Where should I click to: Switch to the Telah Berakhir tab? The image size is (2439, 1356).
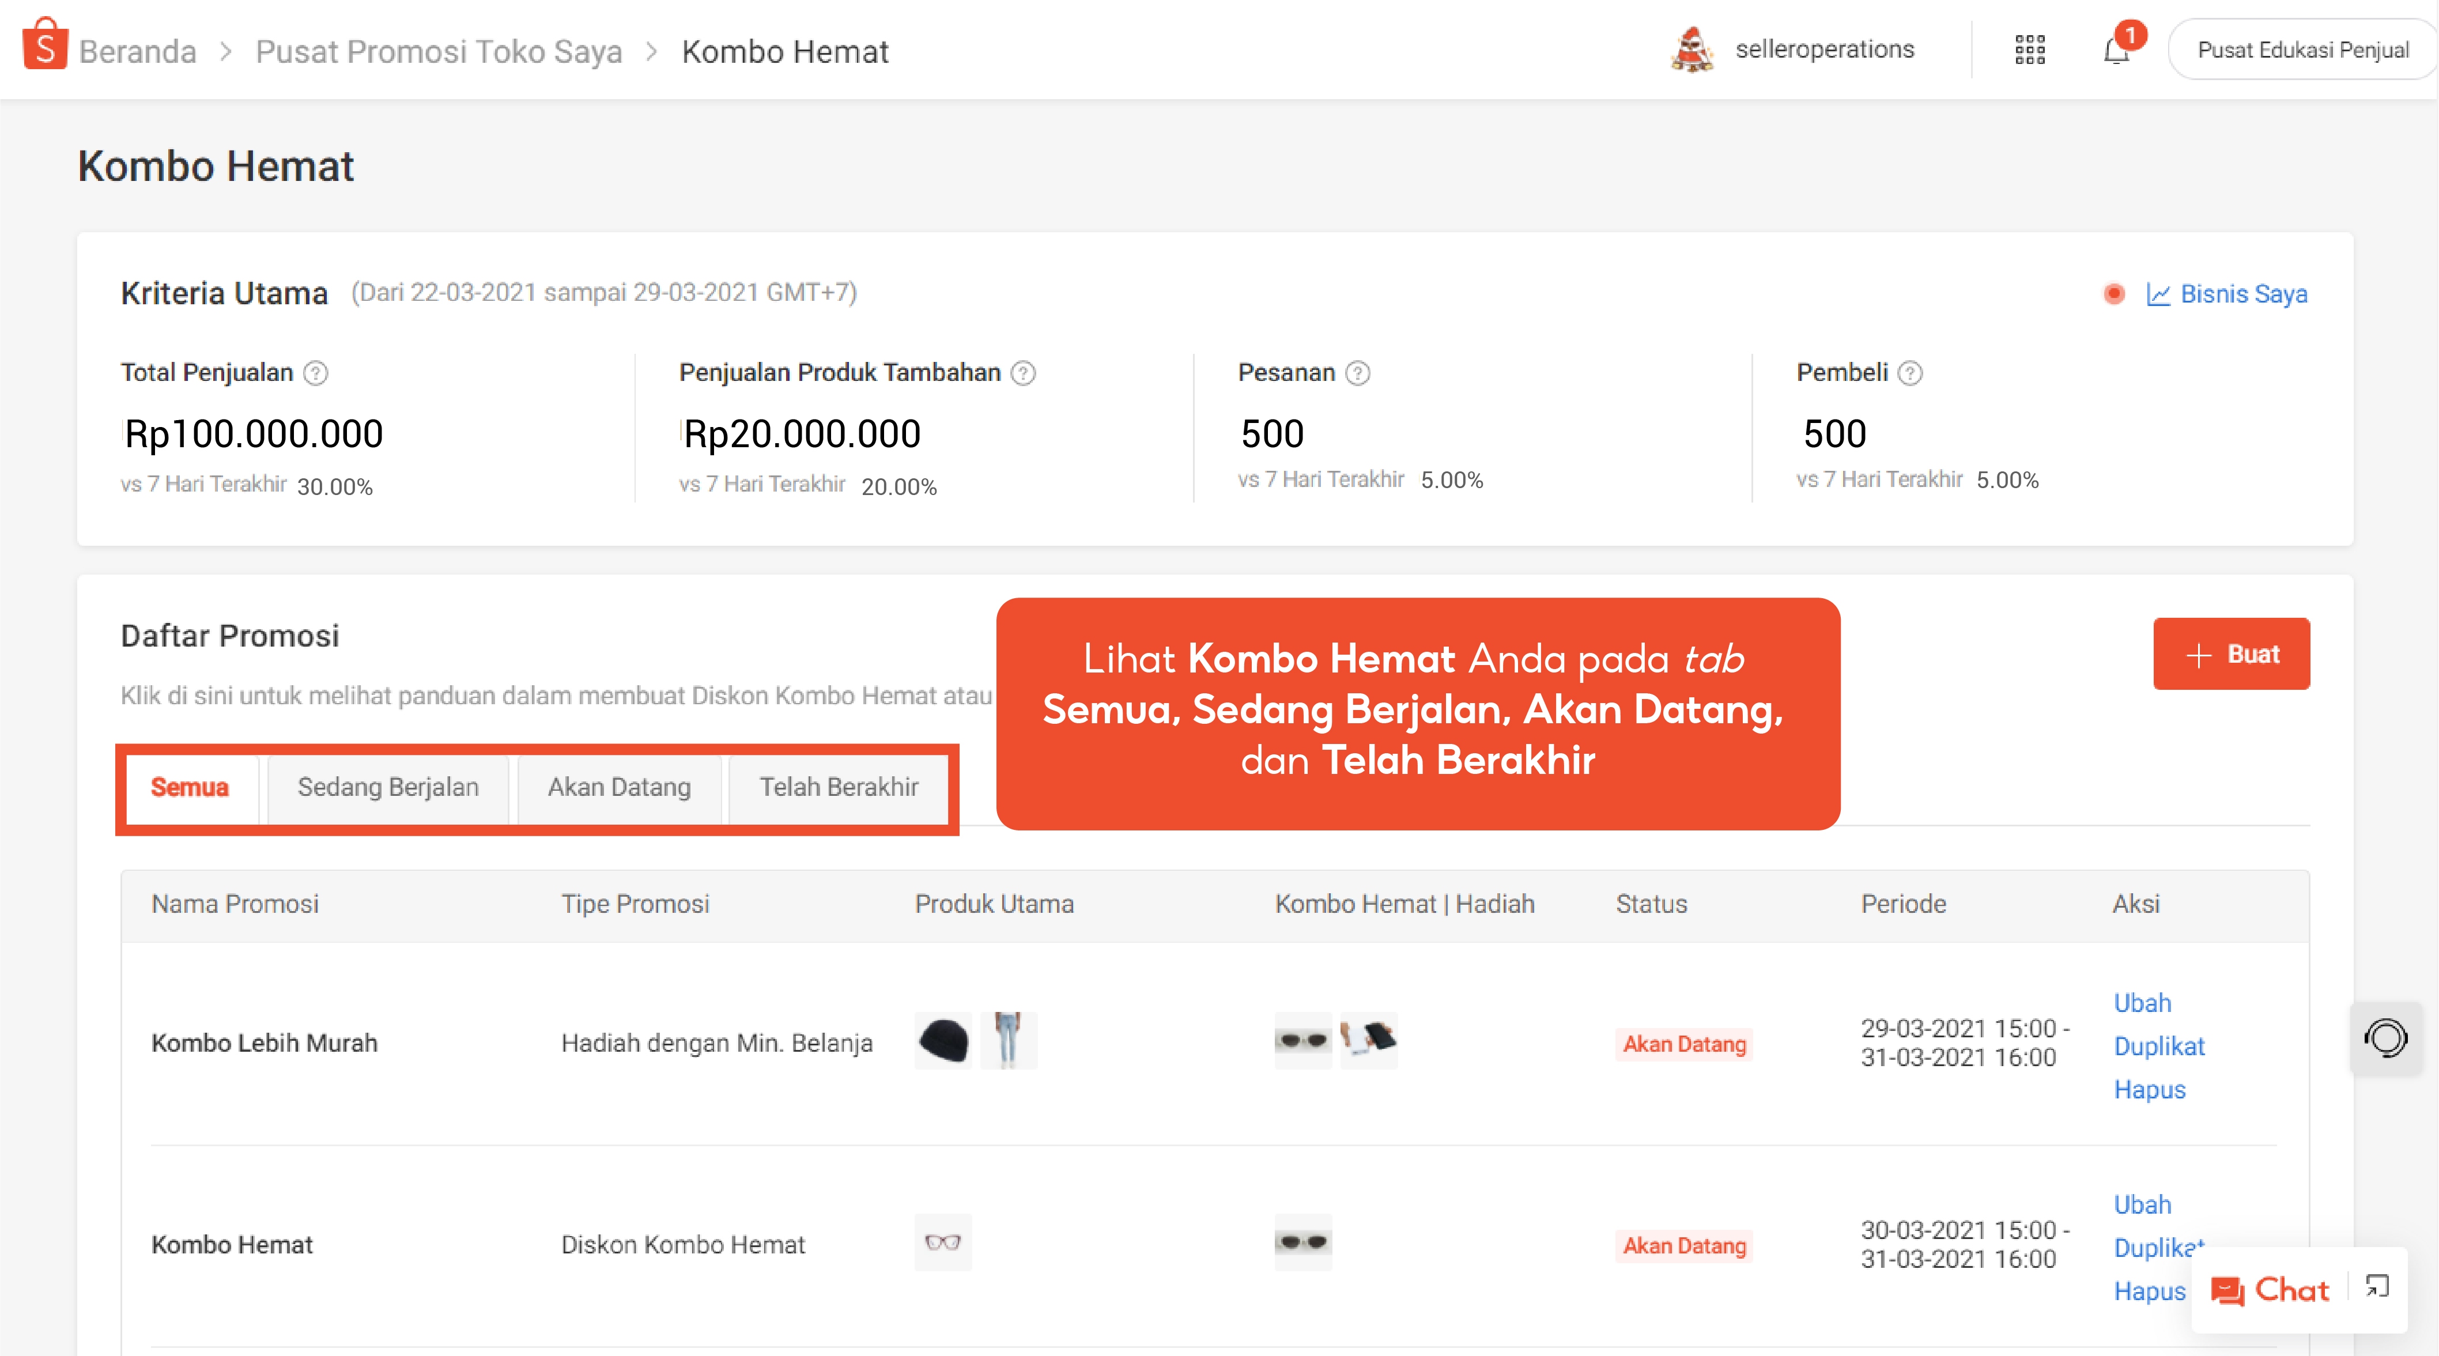click(x=839, y=787)
